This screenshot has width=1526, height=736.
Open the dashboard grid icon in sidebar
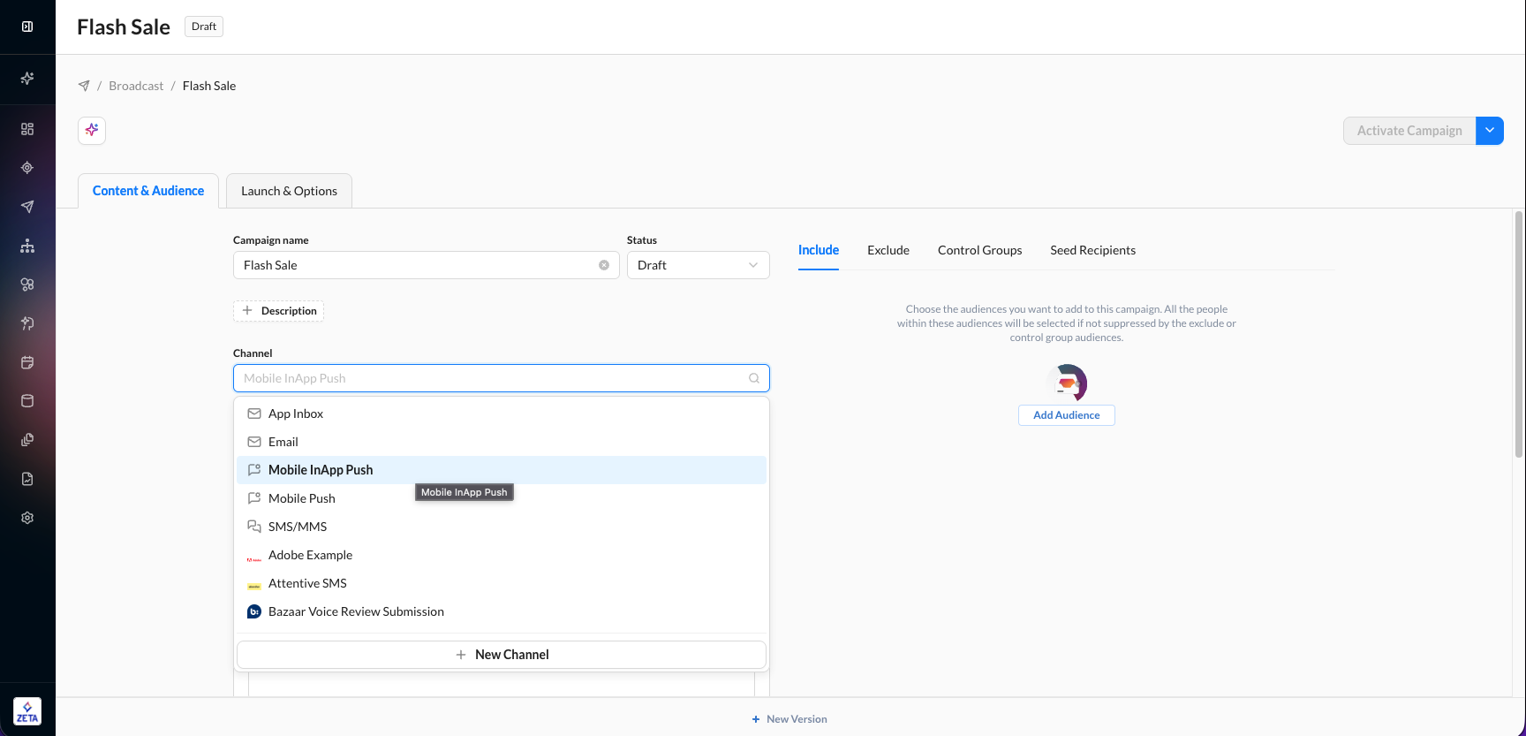pyautogui.click(x=27, y=129)
